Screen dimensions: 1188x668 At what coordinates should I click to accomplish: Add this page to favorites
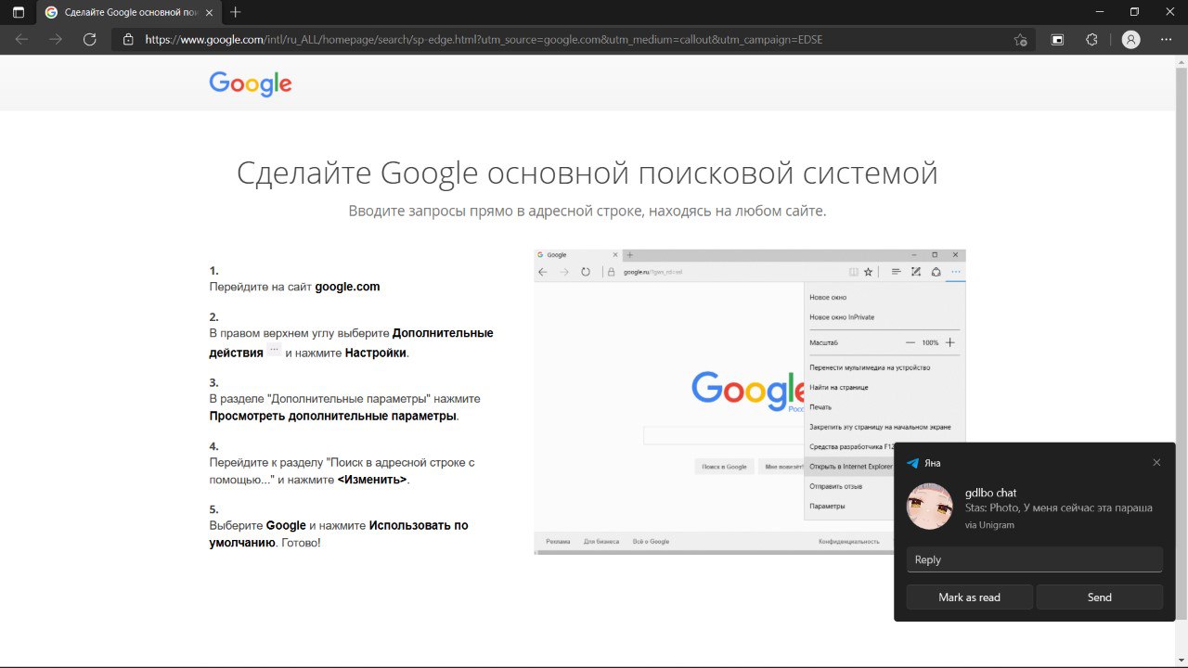click(1020, 40)
